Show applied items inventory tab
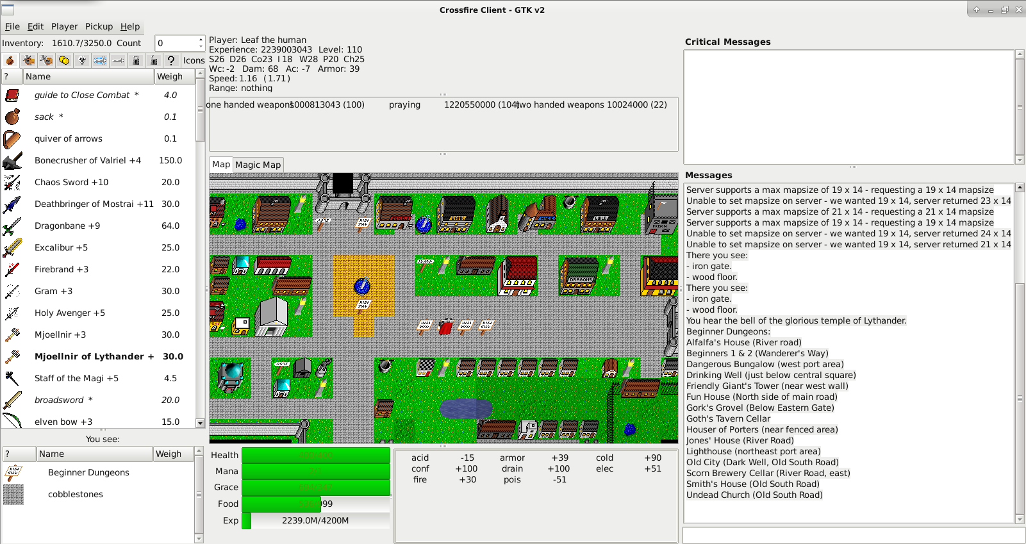 [x=28, y=60]
